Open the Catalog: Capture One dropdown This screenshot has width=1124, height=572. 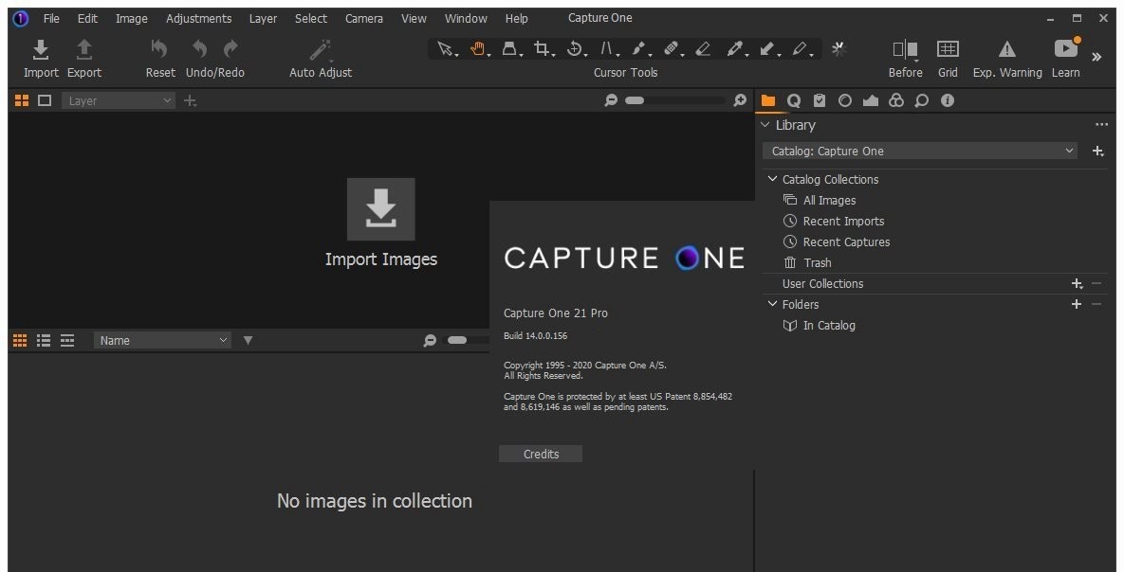[x=920, y=152]
